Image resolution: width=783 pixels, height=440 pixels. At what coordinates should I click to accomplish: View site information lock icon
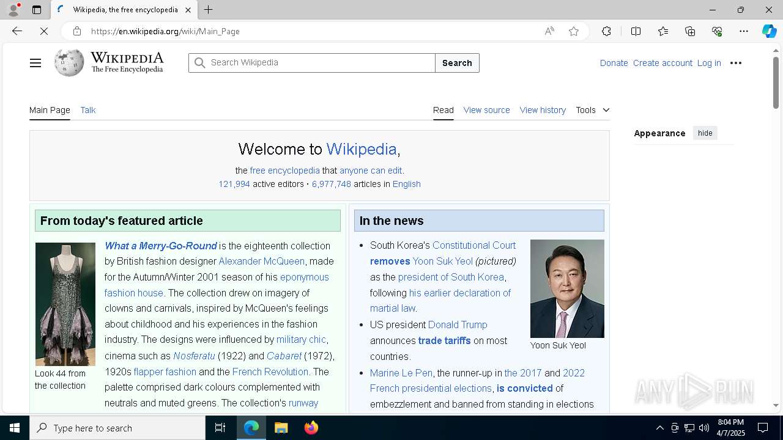point(76,31)
